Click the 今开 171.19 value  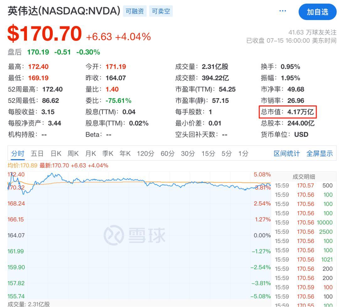[x=116, y=67]
